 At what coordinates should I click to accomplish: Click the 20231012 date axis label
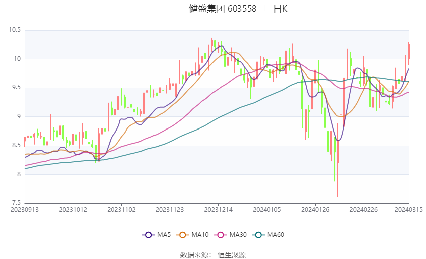click(73, 210)
